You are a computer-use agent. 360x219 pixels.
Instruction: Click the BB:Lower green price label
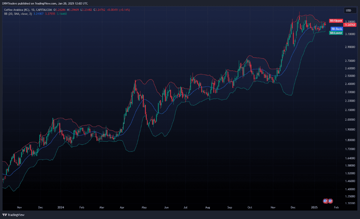click(x=336, y=33)
